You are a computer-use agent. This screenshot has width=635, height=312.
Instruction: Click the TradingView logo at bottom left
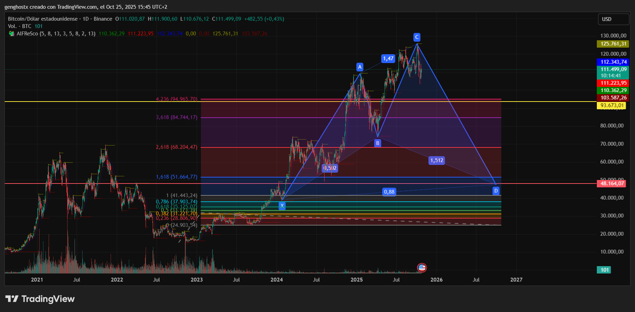[40, 299]
